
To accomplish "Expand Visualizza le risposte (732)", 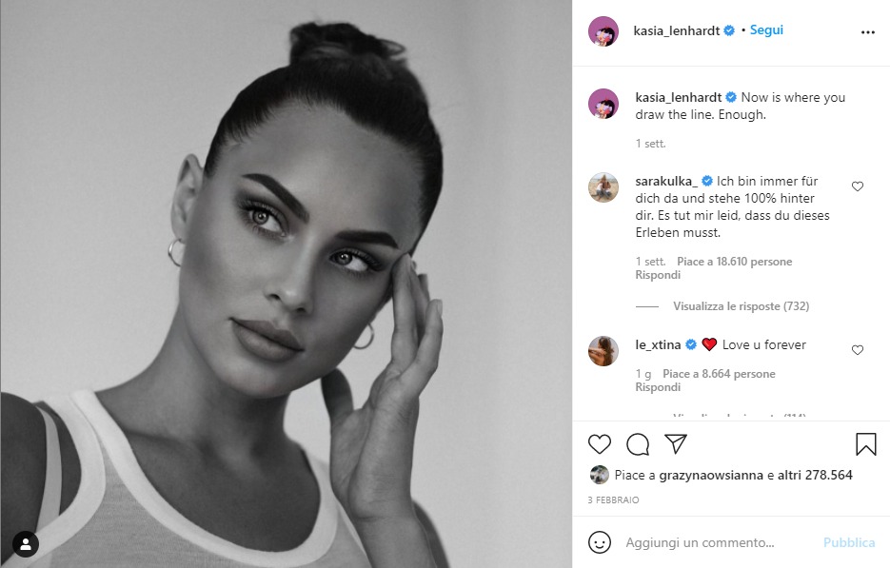I will click(741, 306).
